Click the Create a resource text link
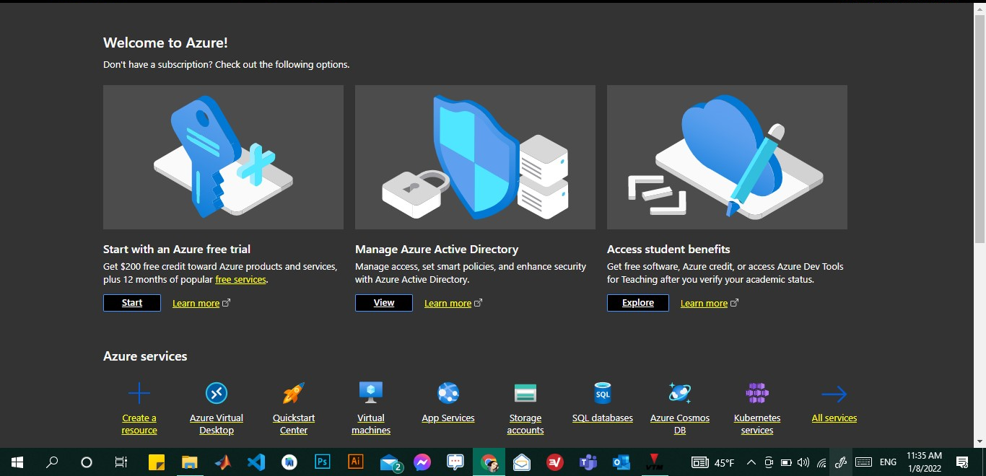 click(139, 424)
